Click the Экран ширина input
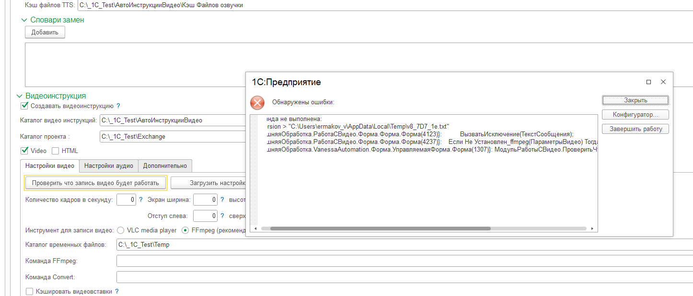Viewport: 693px width, 296px height. click(205, 199)
